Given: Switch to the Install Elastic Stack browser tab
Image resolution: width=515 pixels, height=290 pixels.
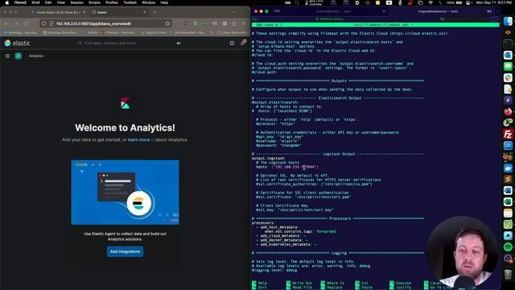Looking at the screenshot, I should (59, 12).
